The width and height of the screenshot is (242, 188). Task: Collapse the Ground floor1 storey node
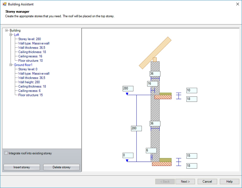point(11,65)
